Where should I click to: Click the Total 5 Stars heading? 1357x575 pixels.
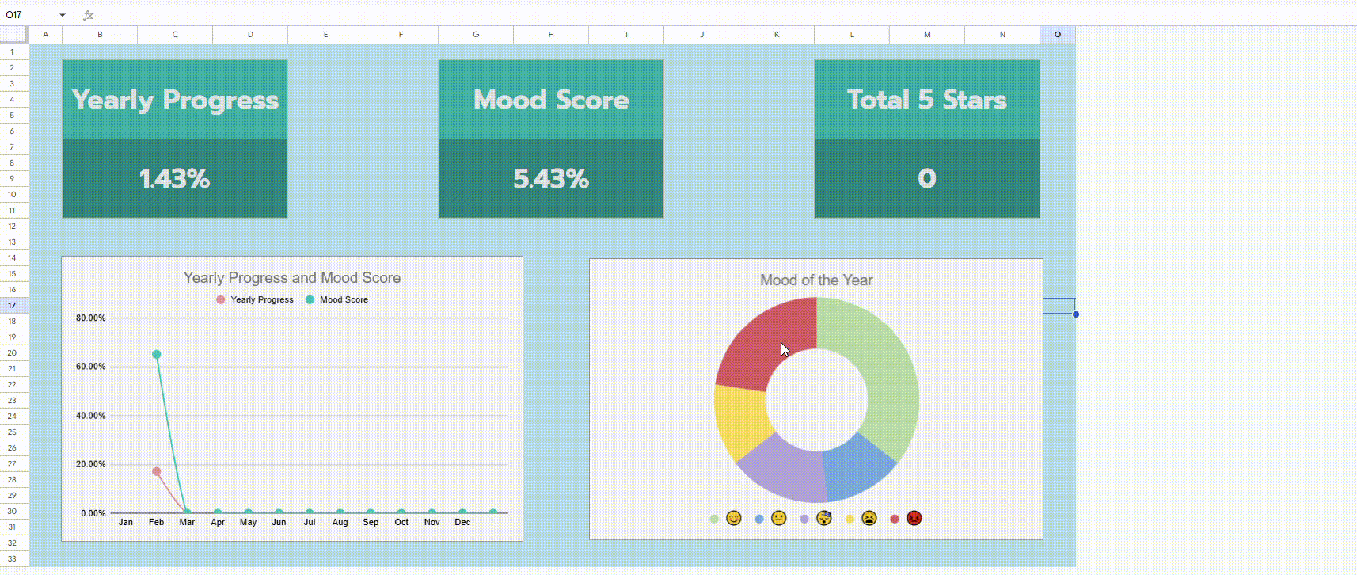[x=926, y=100]
